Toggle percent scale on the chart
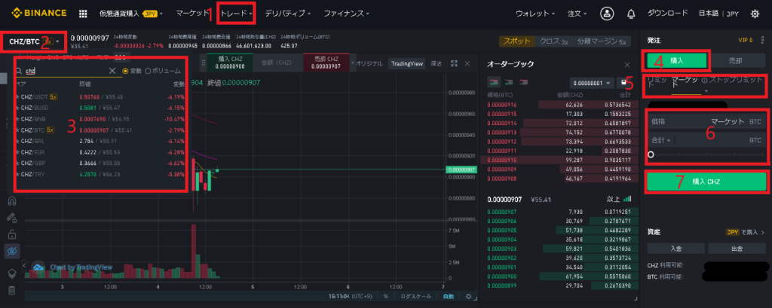772x308 pixels. (x=386, y=297)
